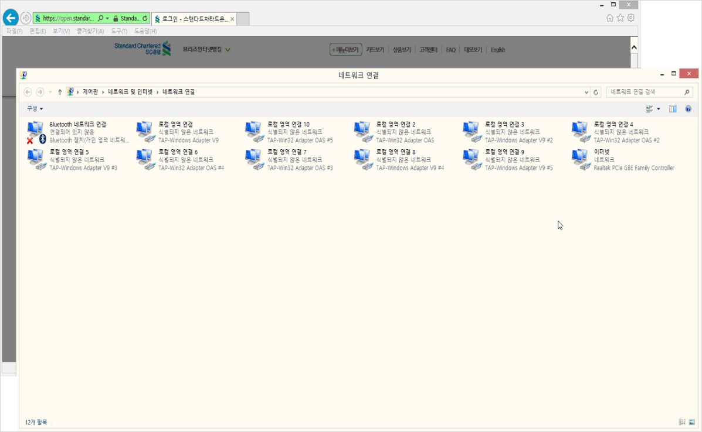Click the English language link
The height and width of the screenshot is (432, 702).
(498, 50)
